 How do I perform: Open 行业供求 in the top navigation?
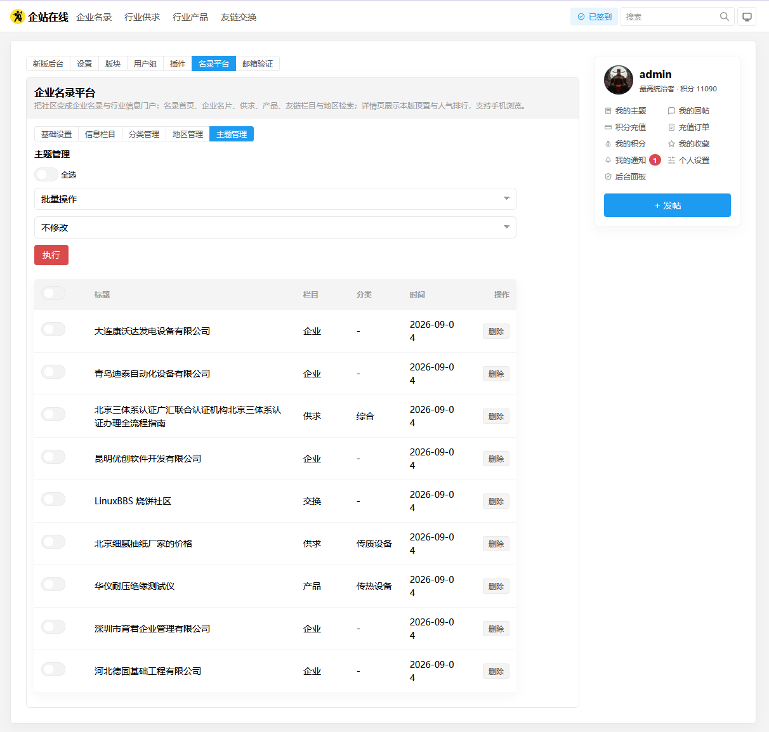pyautogui.click(x=142, y=17)
